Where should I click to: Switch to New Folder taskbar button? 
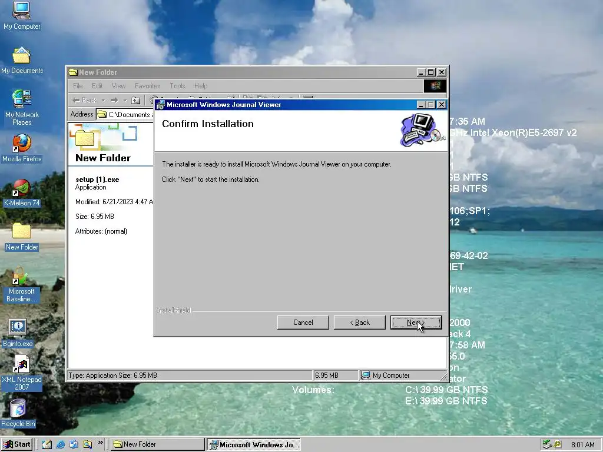click(x=158, y=444)
